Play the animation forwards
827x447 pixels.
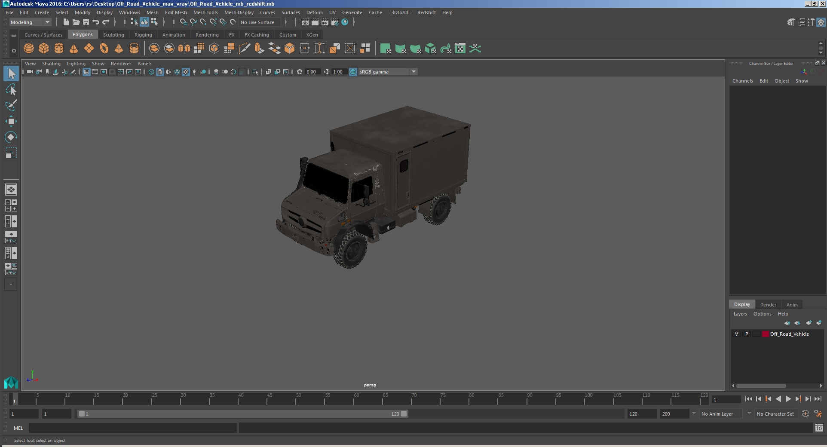click(788, 399)
